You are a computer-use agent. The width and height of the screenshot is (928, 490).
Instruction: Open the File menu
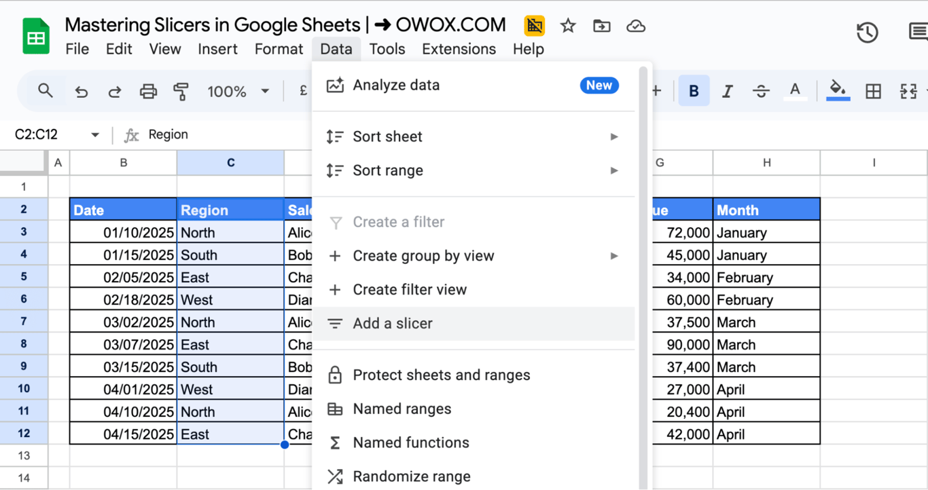77,49
